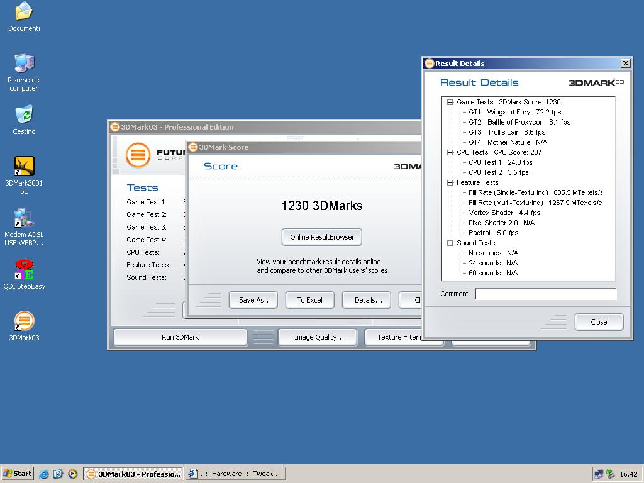Launch Outlook Express from the quick launch

click(x=58, y=474)
